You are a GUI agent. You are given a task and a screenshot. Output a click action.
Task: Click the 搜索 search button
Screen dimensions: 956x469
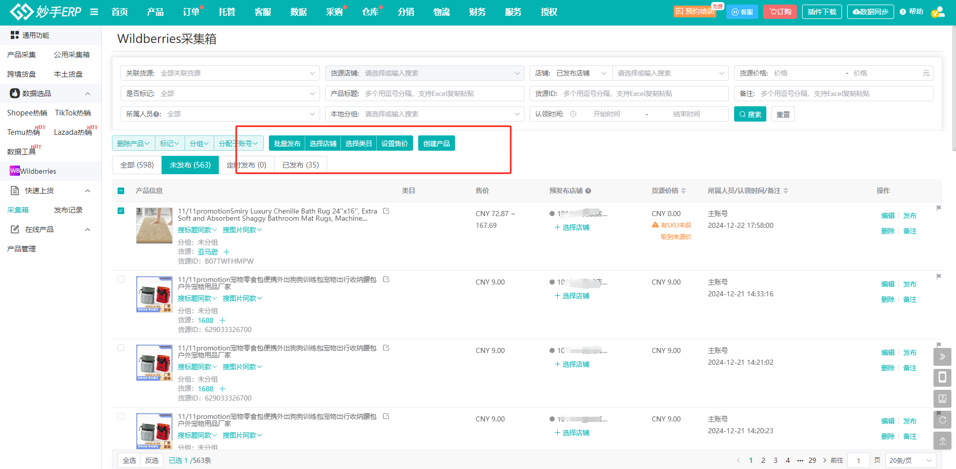tap(750, 114)
